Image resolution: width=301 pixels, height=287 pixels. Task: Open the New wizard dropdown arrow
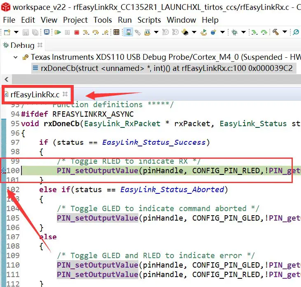tap(16, 32)
